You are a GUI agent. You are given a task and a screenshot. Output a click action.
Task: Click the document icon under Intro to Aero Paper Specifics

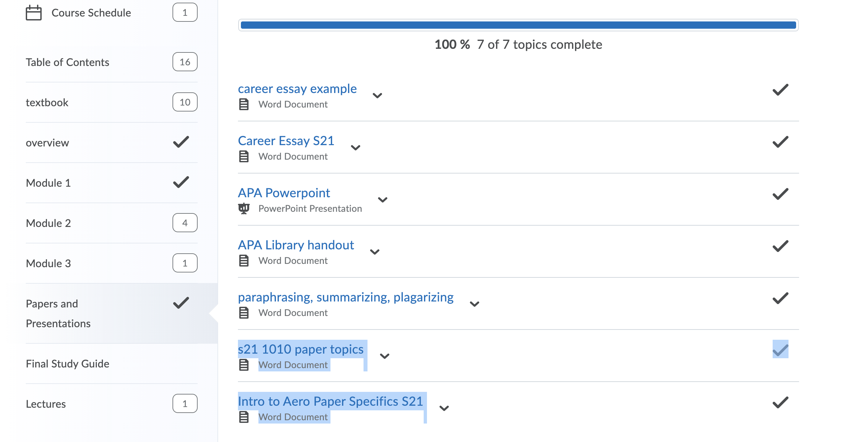click(x=244, y=417)
